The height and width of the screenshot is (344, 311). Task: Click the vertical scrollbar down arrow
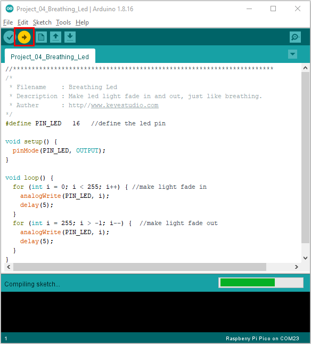click(305, 258)
